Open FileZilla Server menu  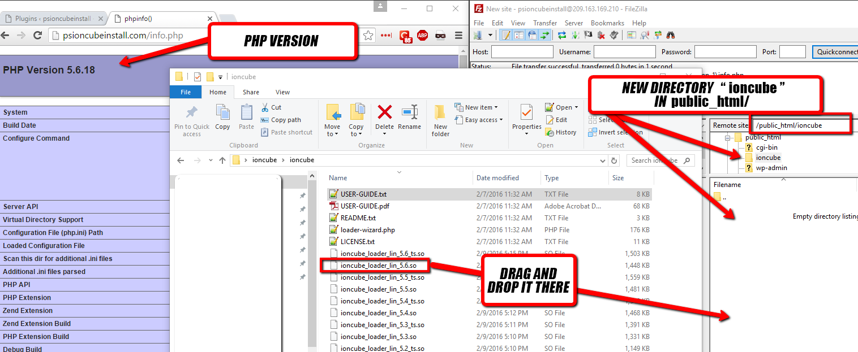pos(574,23)
